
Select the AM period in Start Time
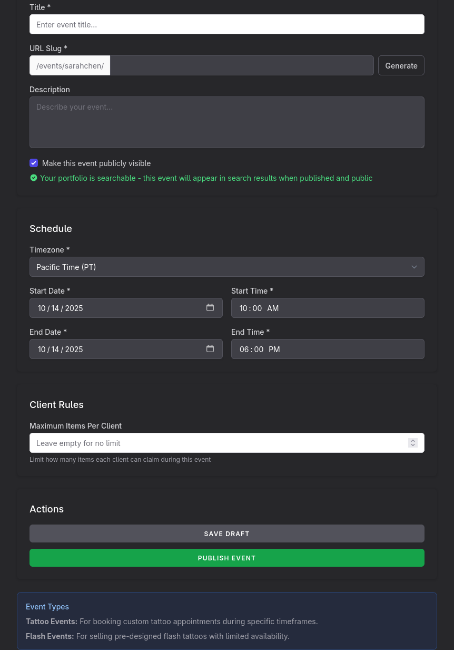pyautogui.click(x=273, y=308)
